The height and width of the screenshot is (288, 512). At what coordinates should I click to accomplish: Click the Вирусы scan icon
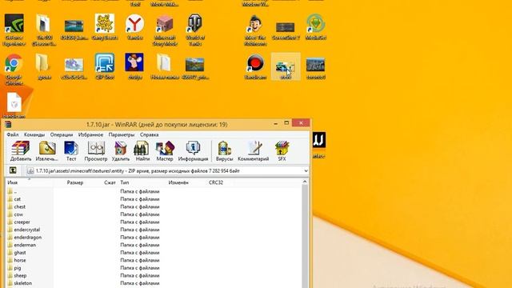pos(224,151)
